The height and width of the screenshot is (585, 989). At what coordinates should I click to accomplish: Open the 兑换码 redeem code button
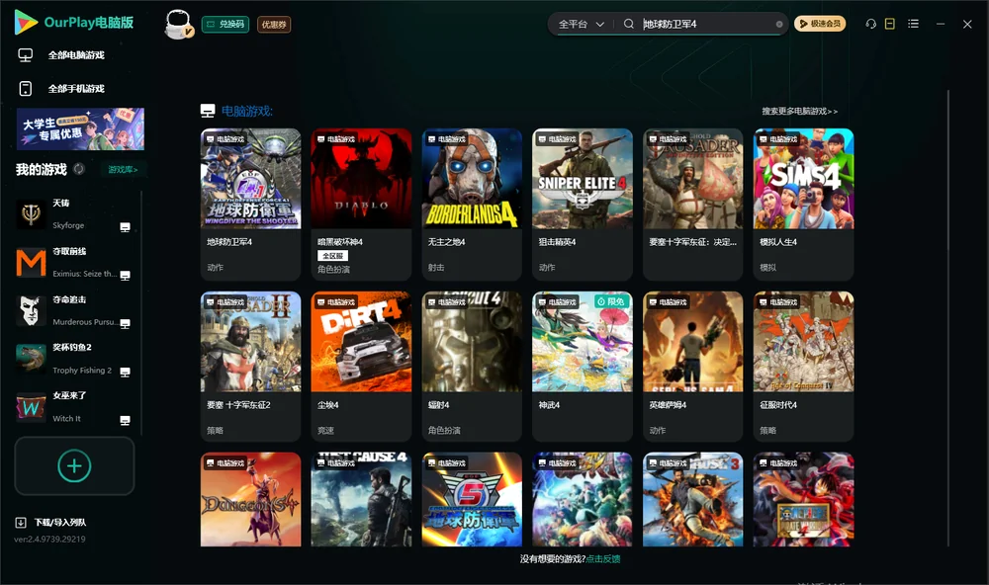pos(225,24)
